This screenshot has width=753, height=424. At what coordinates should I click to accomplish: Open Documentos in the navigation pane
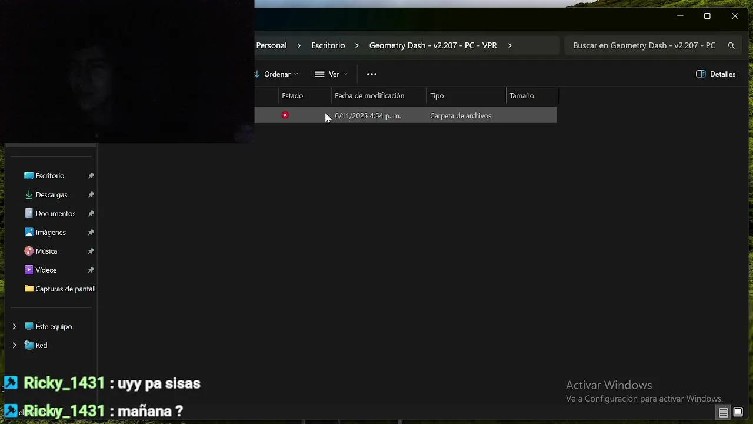coord(55,213)
